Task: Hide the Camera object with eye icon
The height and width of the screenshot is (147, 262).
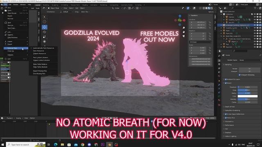Action: (255, 17)
